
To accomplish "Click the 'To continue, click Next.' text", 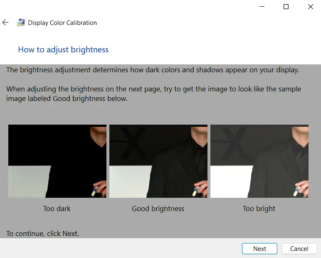I will [x=42, y=233].
